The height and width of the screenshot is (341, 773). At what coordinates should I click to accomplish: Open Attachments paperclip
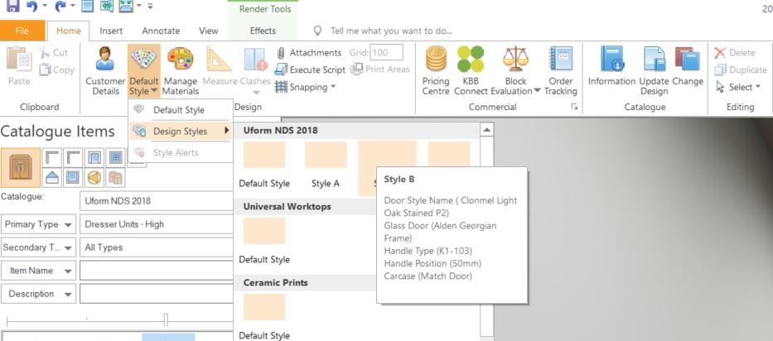tap(281, 53)
